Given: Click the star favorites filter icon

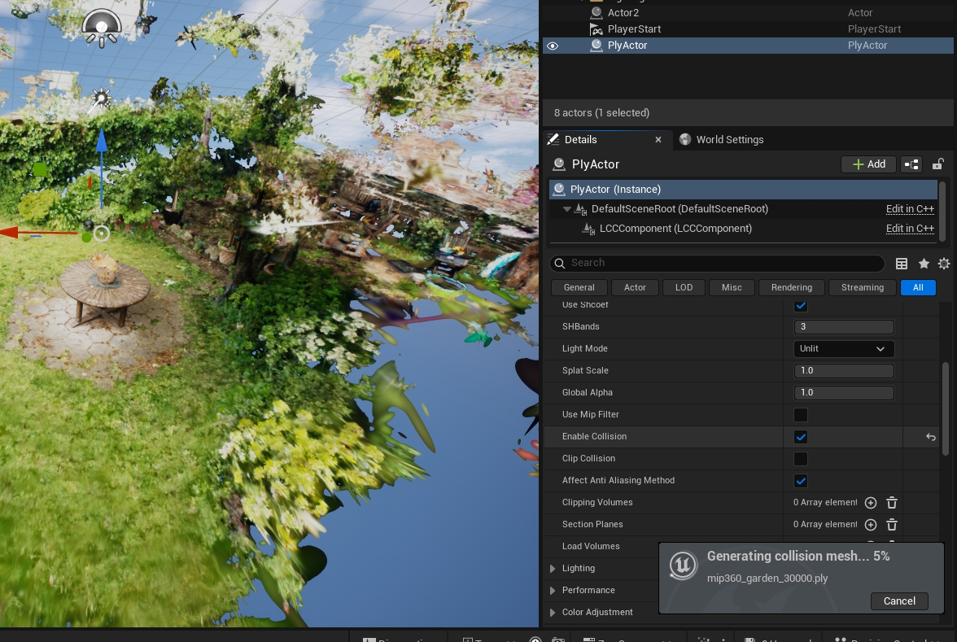Looking at the screenshot, I should click(924, 263).
